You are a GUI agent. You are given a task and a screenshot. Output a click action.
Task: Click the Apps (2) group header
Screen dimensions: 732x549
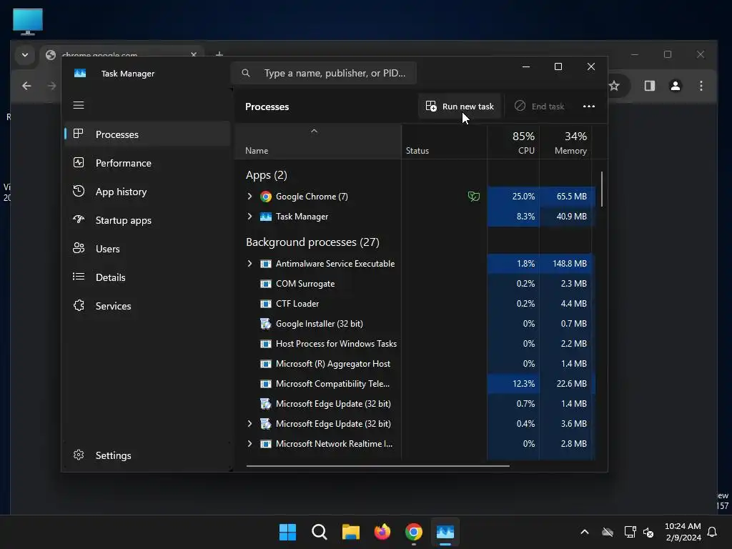(x=267, y=175)
